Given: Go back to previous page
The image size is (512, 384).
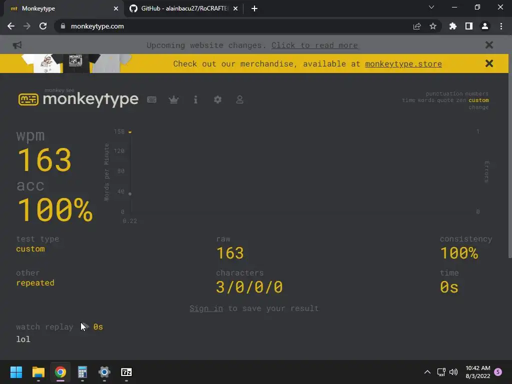Looking at the screenshot, I should click(11, 26).
